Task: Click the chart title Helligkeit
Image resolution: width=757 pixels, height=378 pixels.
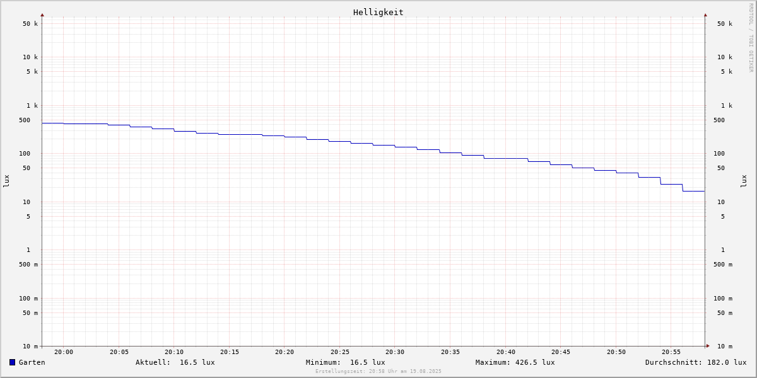Action: coord(378,12)
